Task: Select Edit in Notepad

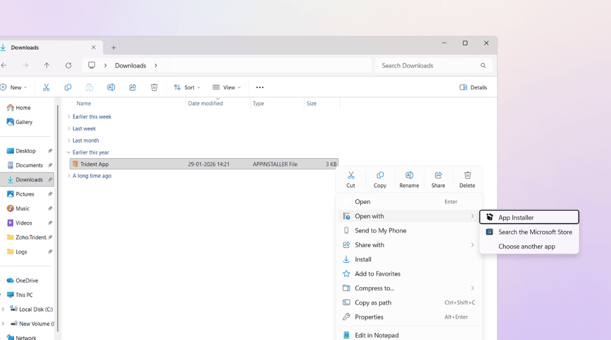Action: pyautogui.click(x=410, y=335)
